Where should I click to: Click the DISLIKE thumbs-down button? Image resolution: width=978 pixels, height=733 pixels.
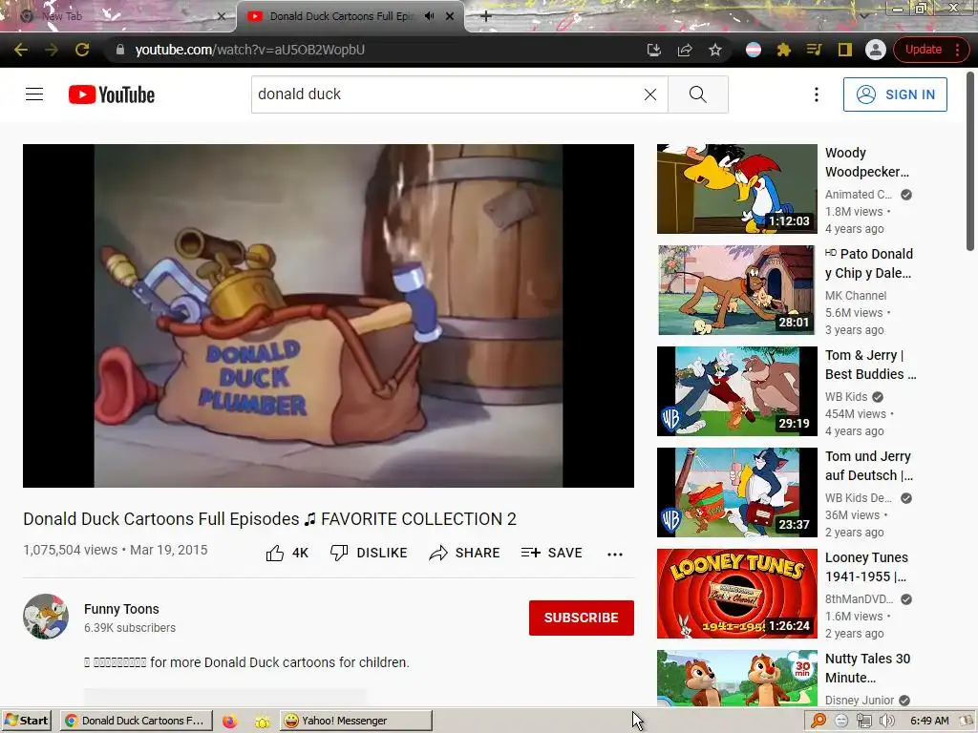pyautogui.click(x=369, y=553)
